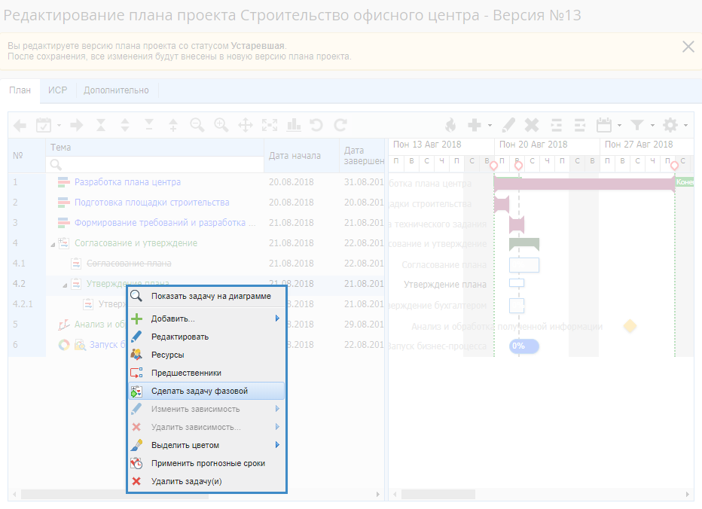Open the 'Выделить цветом' color submenu

277,445
